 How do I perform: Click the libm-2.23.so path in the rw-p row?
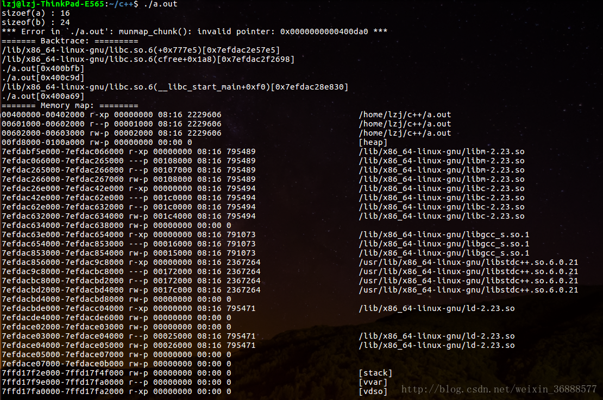point(442,180)
